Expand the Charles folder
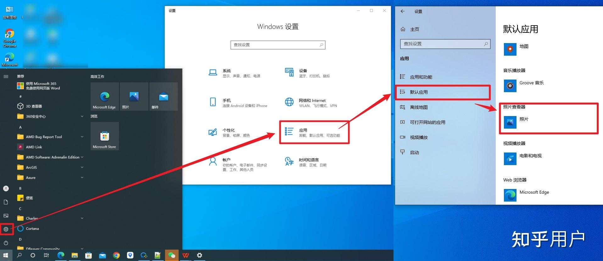Image resolution: width=603 pixels, height=261 pixels. (50, 218)
